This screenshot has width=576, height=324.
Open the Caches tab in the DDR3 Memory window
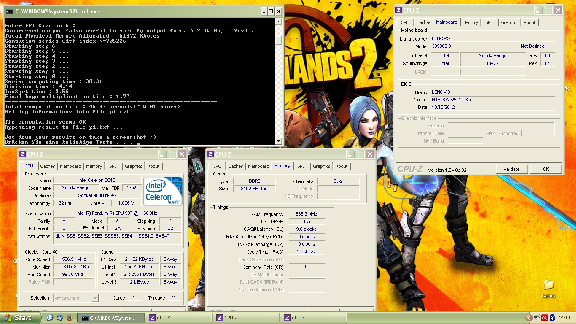[235, 166]
